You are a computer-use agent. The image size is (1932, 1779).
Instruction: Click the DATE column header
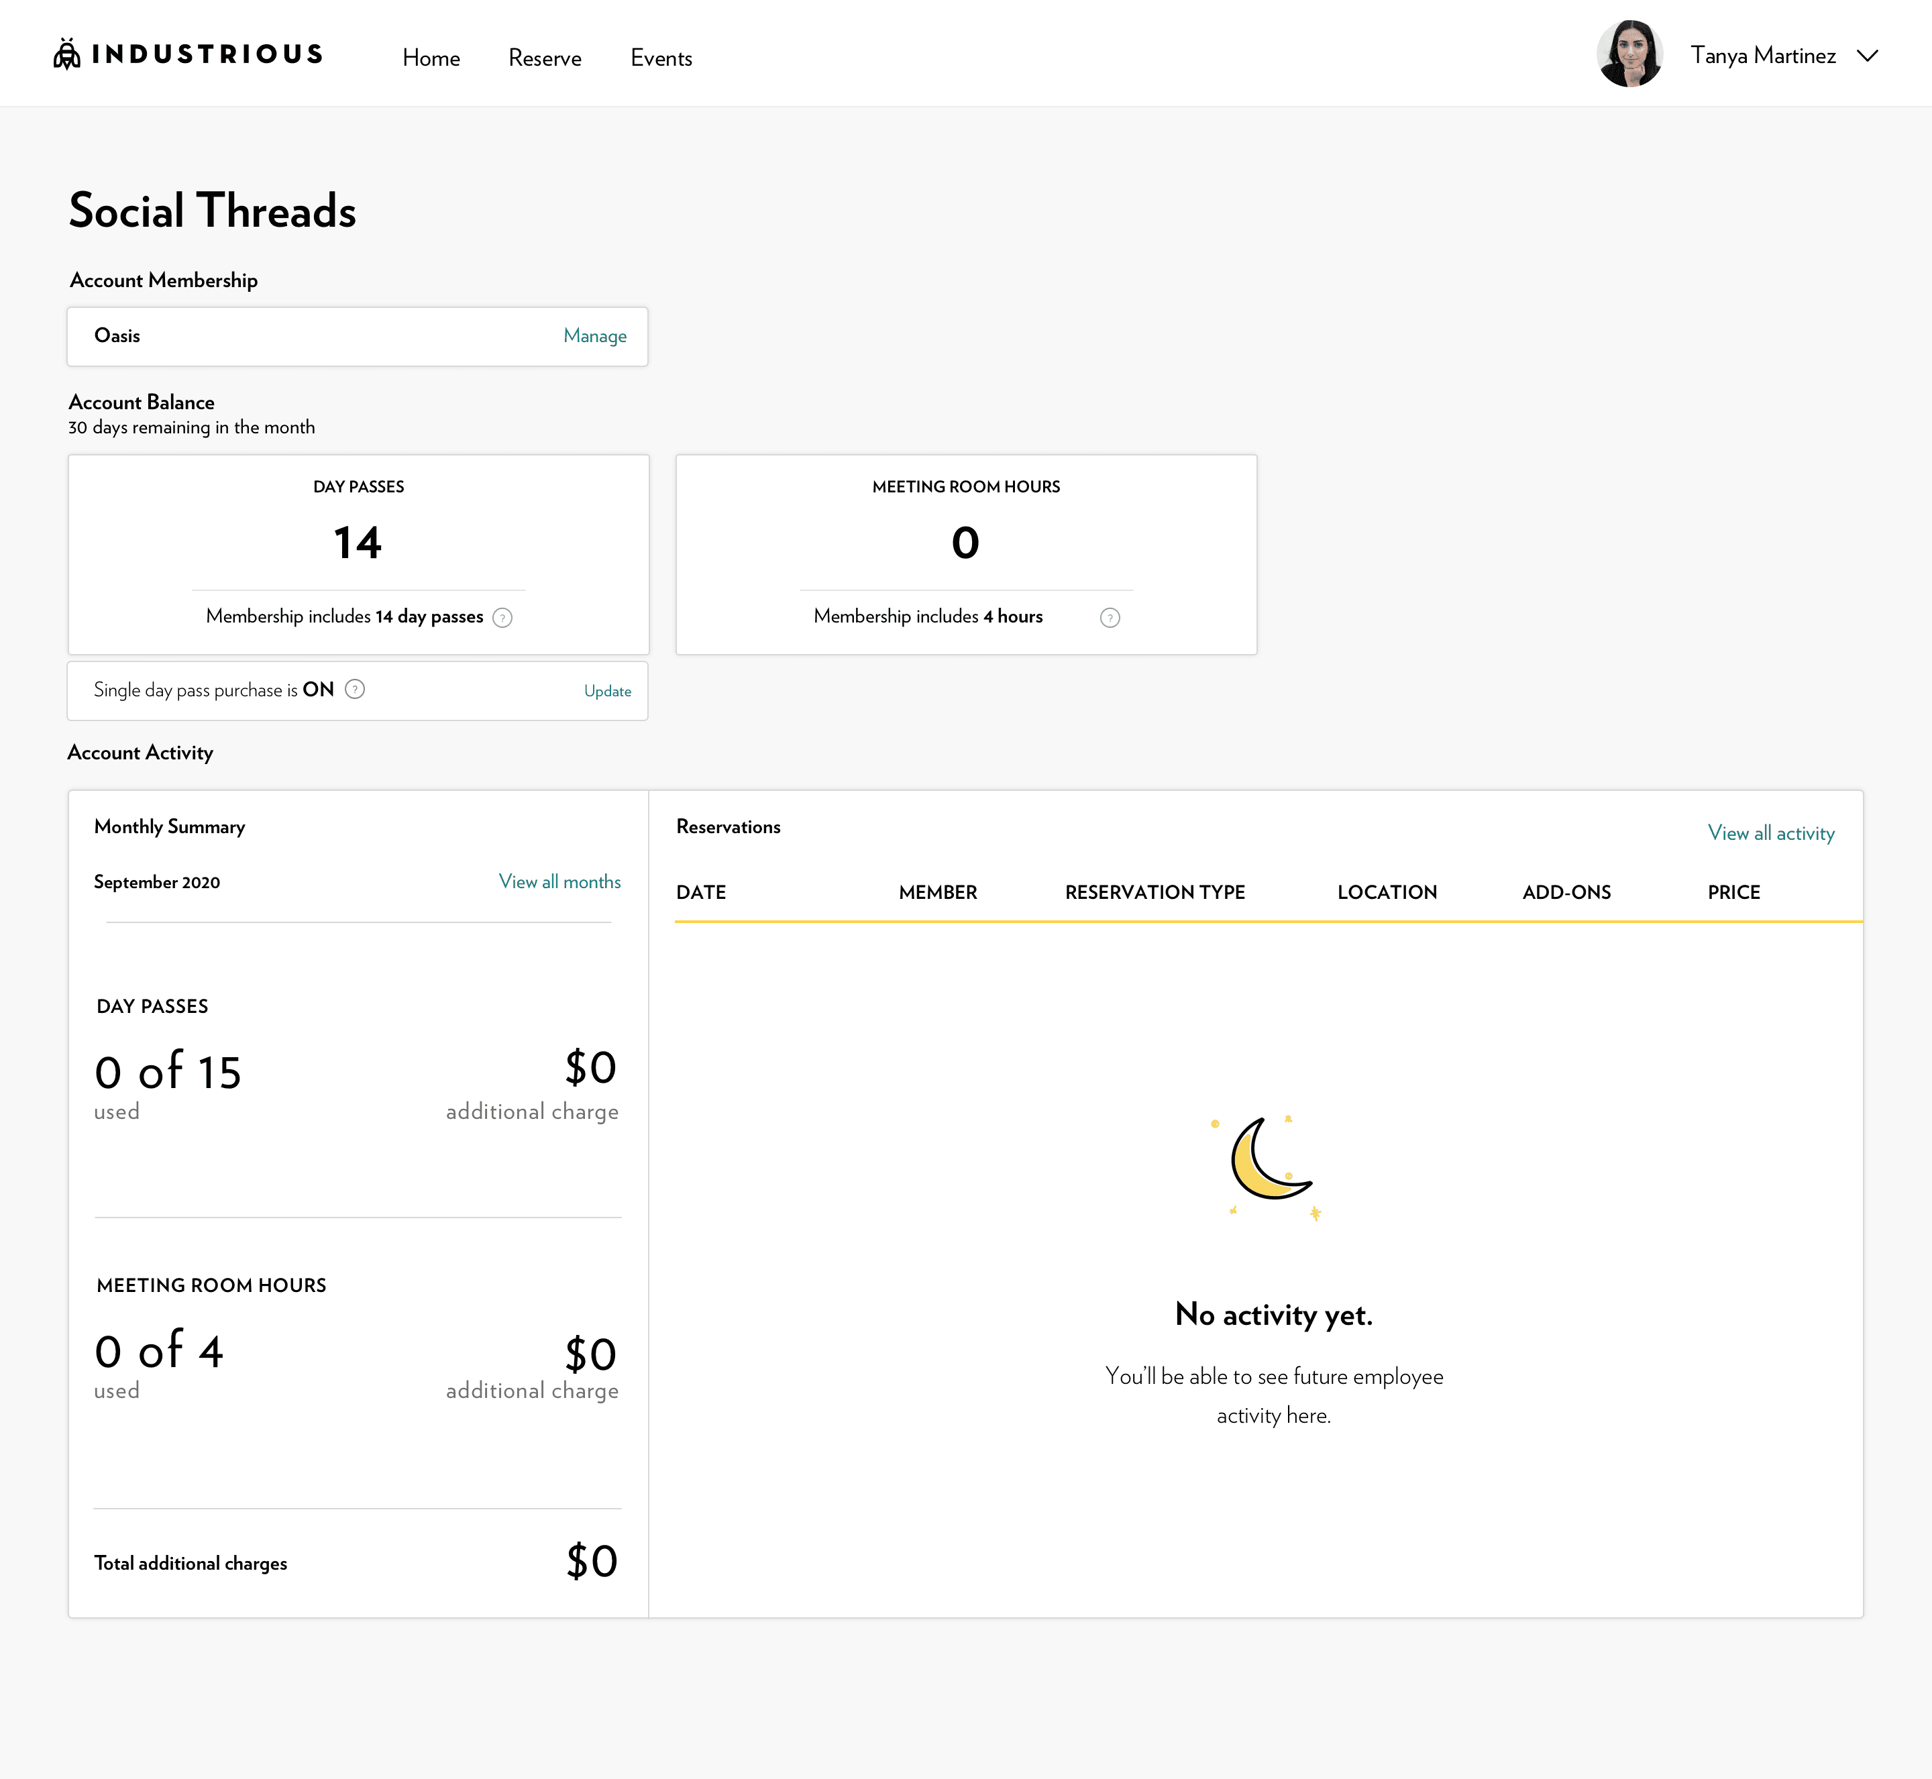pyautogui.click(x=701, y=892)
